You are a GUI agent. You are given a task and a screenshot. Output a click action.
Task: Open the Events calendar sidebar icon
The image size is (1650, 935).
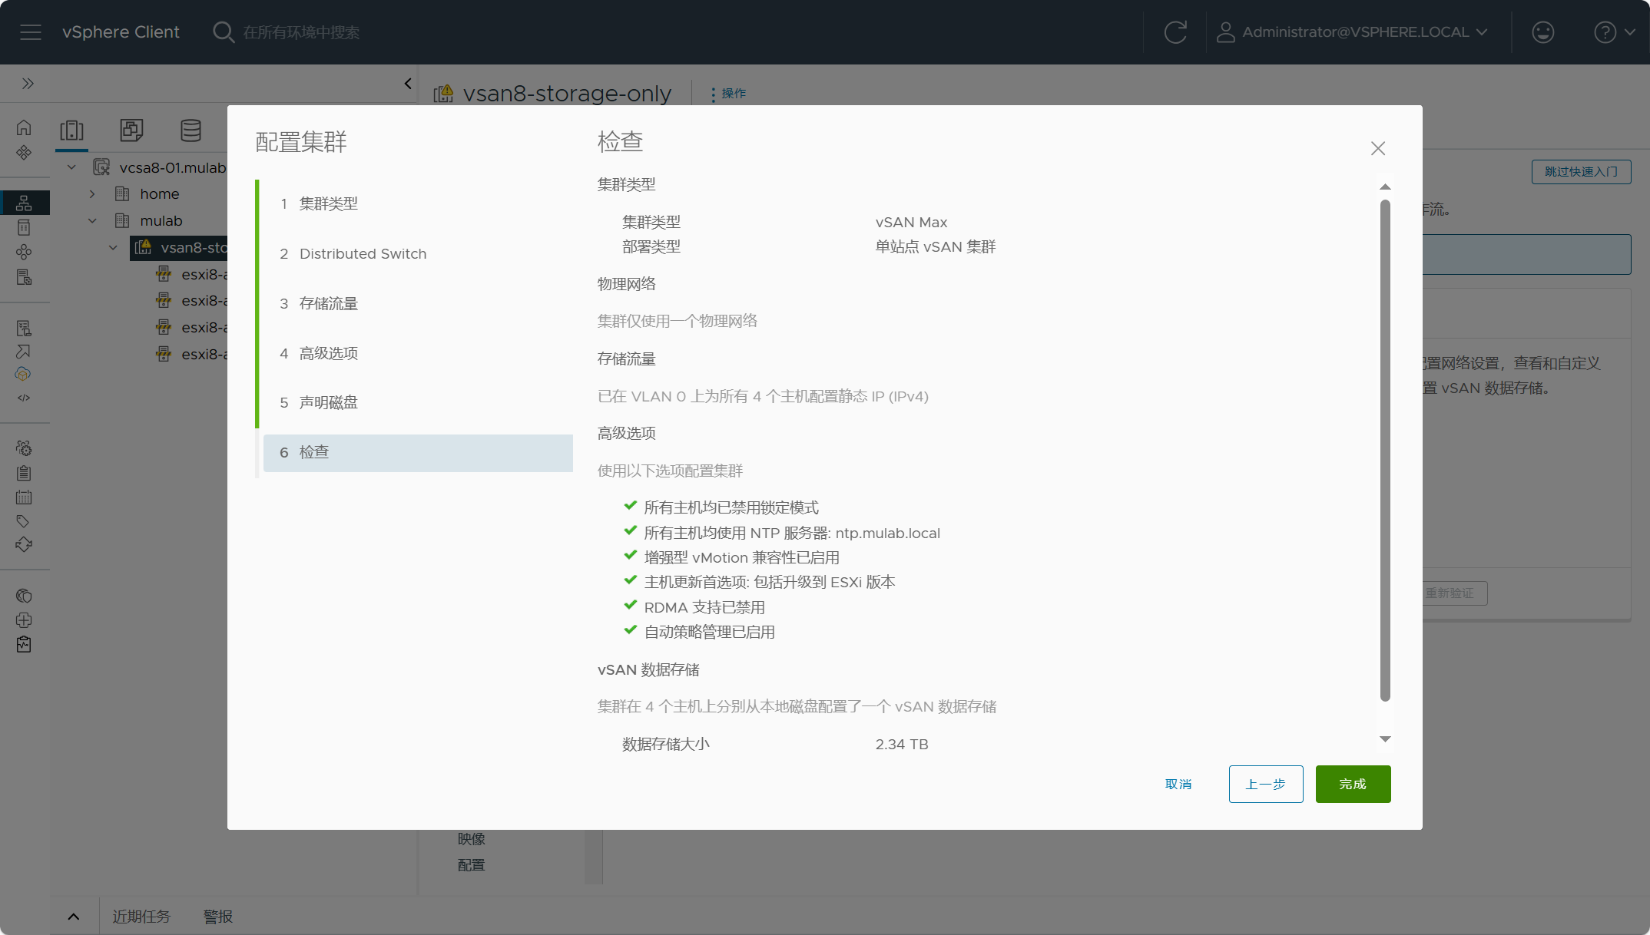(x=24, y=497)
